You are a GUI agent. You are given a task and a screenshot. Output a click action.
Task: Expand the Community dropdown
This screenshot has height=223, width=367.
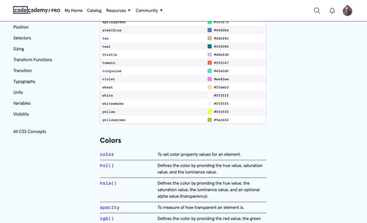coord(149,11)
